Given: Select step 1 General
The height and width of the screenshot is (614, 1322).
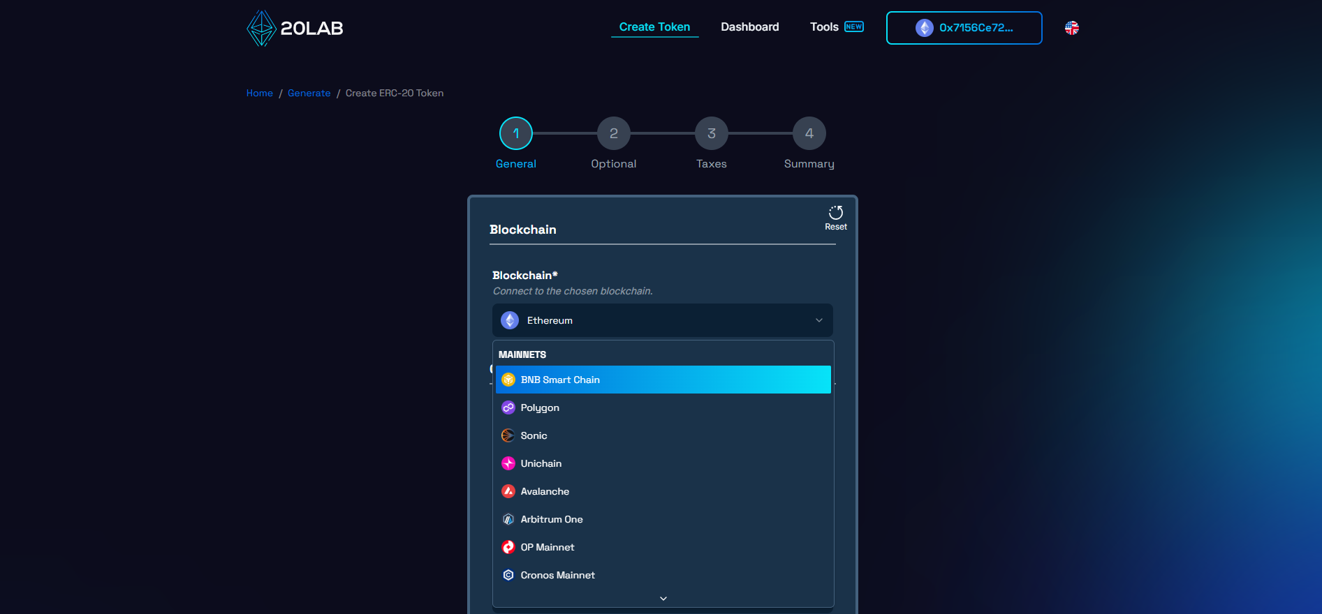Looking at the screenshot, I should (516, 133).
